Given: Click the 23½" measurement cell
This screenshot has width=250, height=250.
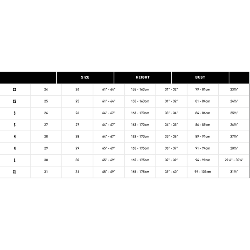Looking at the screenshot, I should point(234,90).
